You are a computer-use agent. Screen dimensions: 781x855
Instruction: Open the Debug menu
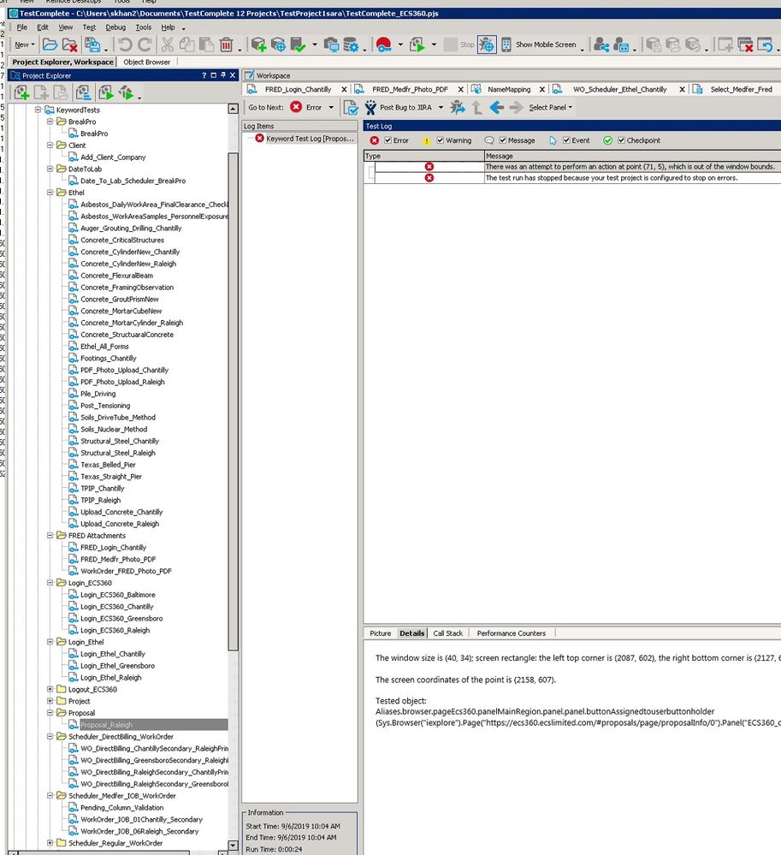click(115, 27)
